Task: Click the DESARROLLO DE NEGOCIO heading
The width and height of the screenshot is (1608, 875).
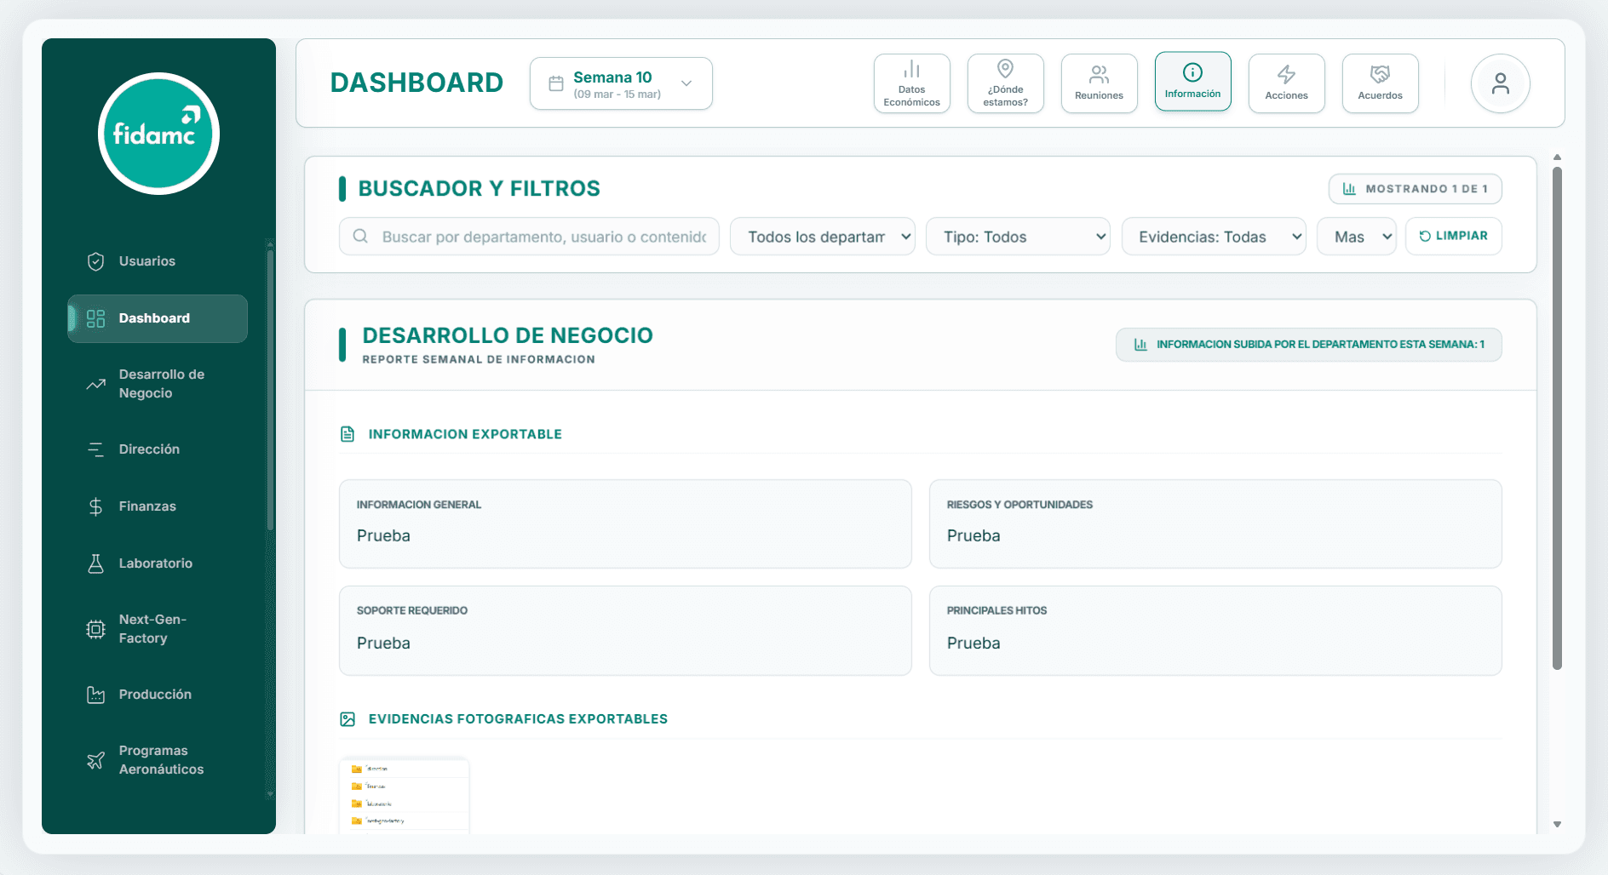Action: pos(508,335)
